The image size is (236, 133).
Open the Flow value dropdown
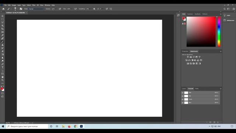pyautogui.click(x=72, y=9)
